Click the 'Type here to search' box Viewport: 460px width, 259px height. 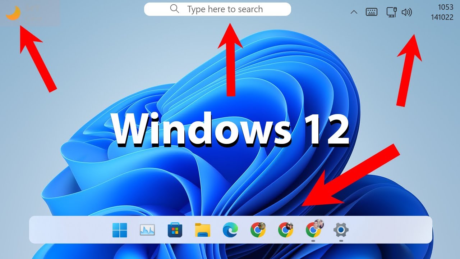tap(217, 9)
